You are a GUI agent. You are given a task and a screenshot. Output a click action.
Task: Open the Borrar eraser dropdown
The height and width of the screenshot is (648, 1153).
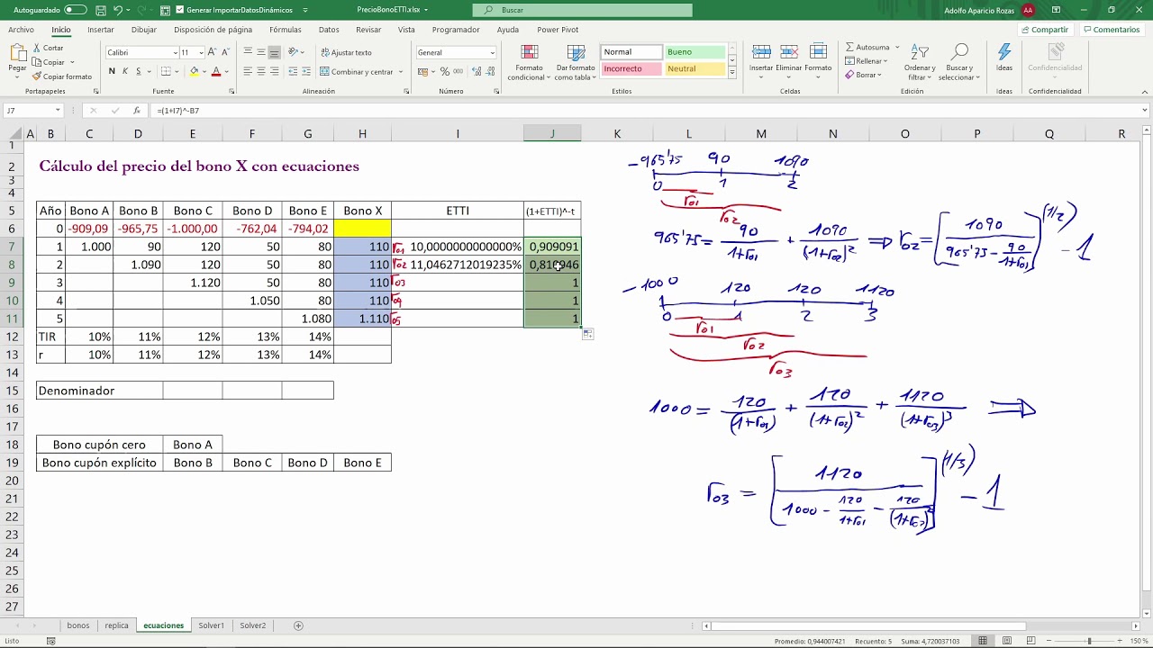point(866,75)
